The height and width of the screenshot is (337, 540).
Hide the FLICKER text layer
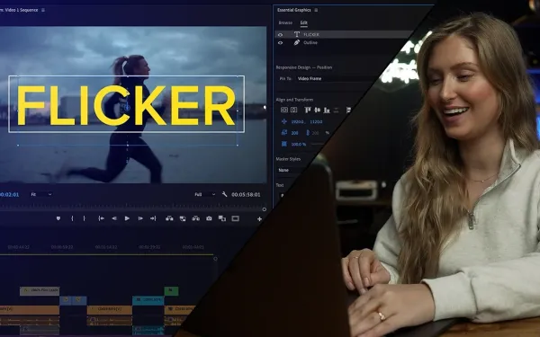point(280,35)
